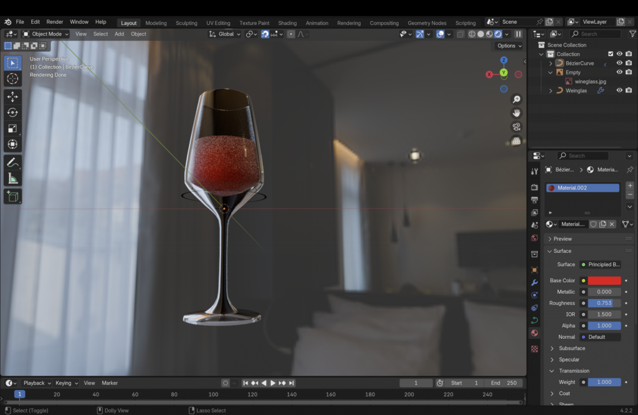Switch to the Shading workspace tab

(287, 23)
